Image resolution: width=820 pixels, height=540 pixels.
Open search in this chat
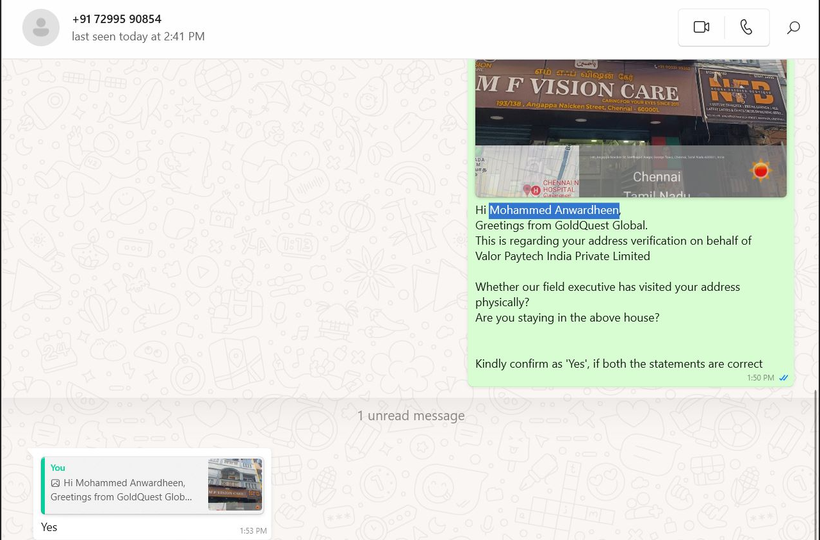793,28
